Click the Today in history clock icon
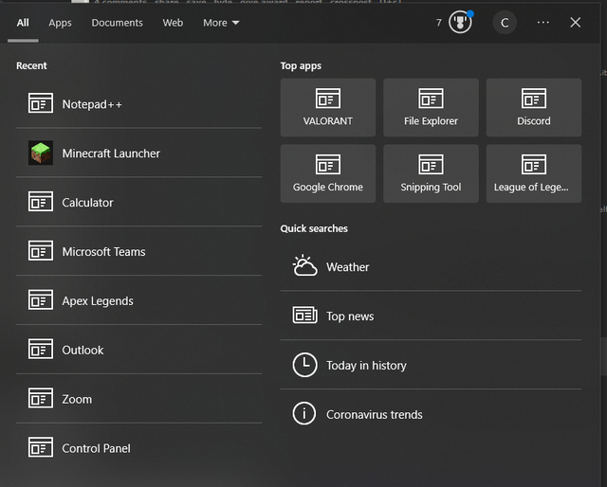Screen dimensions: 607x487 coord(304,365)
